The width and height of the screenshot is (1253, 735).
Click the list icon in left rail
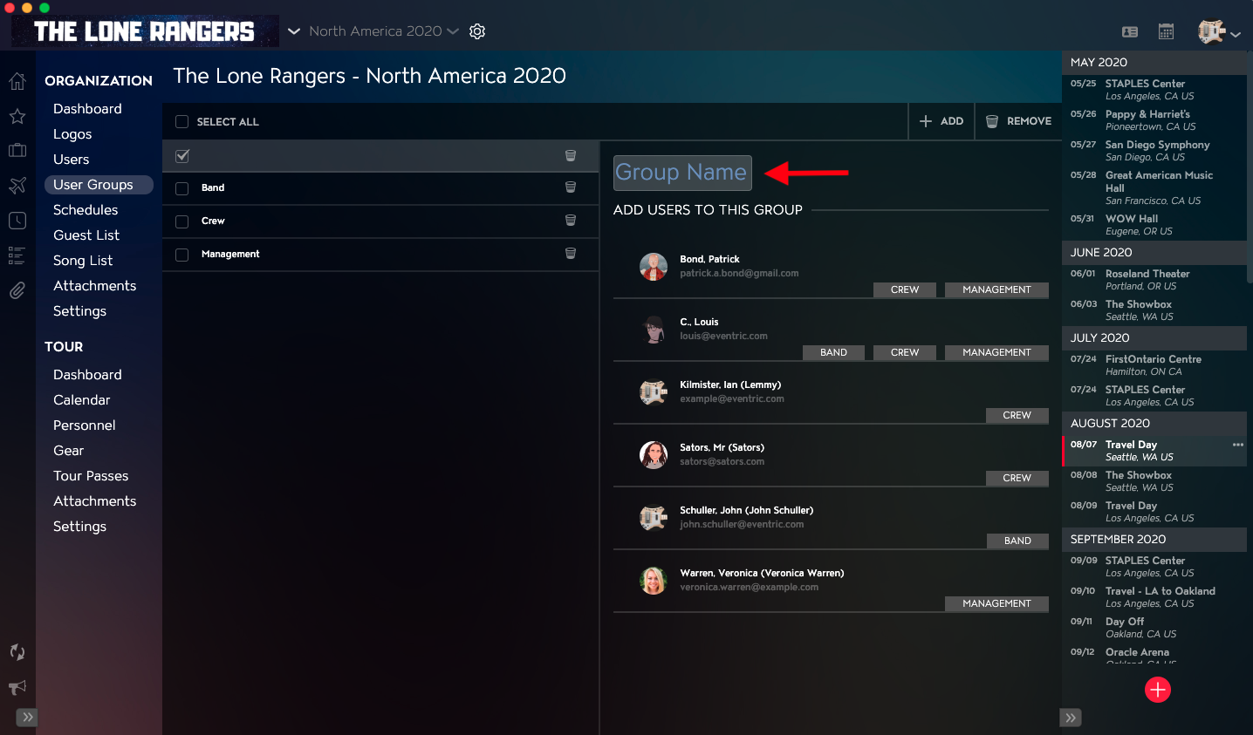pos(17,255)
